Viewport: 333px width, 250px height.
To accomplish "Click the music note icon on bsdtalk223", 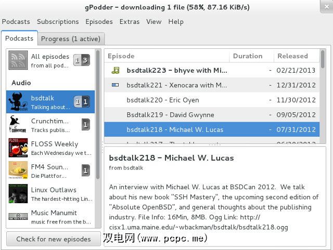I will click(x=116, y=70).
